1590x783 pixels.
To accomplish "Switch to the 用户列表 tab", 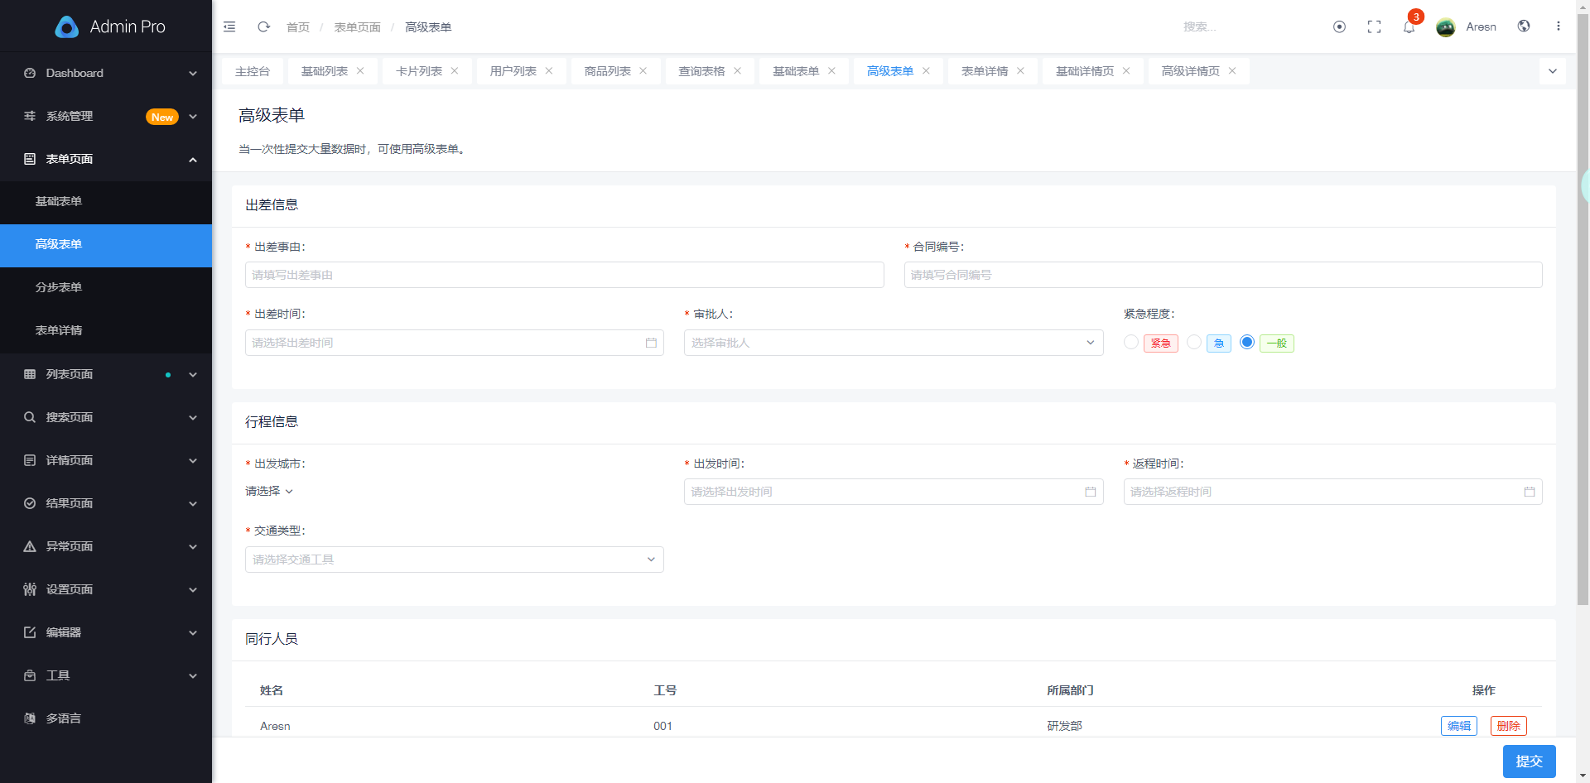I will click(x=513, y=71).
